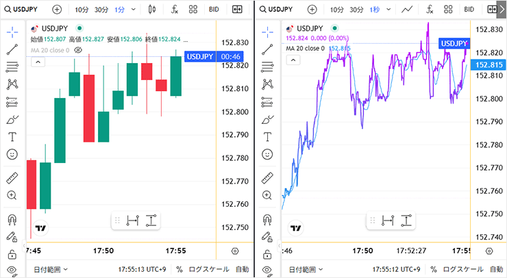Open line chart type in right chart toolbar
The width and height of the screenshot is (507, 278).
click(406, 10)
